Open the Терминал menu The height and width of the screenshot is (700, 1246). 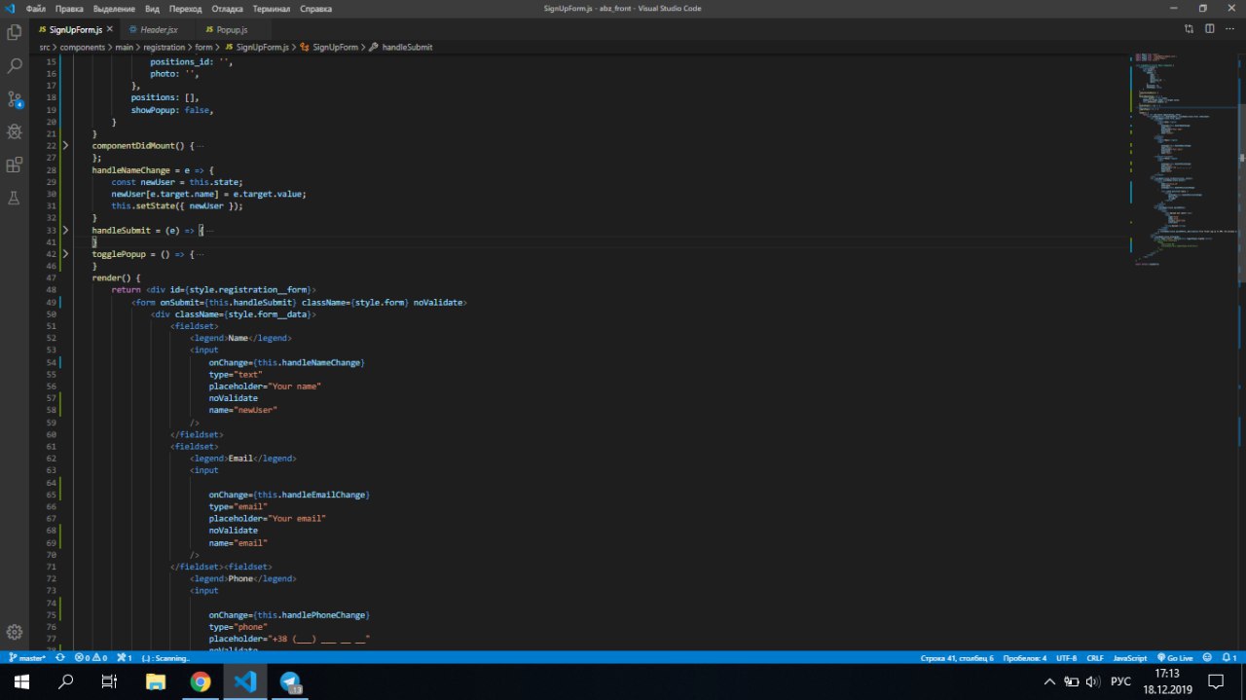point(272,8)
